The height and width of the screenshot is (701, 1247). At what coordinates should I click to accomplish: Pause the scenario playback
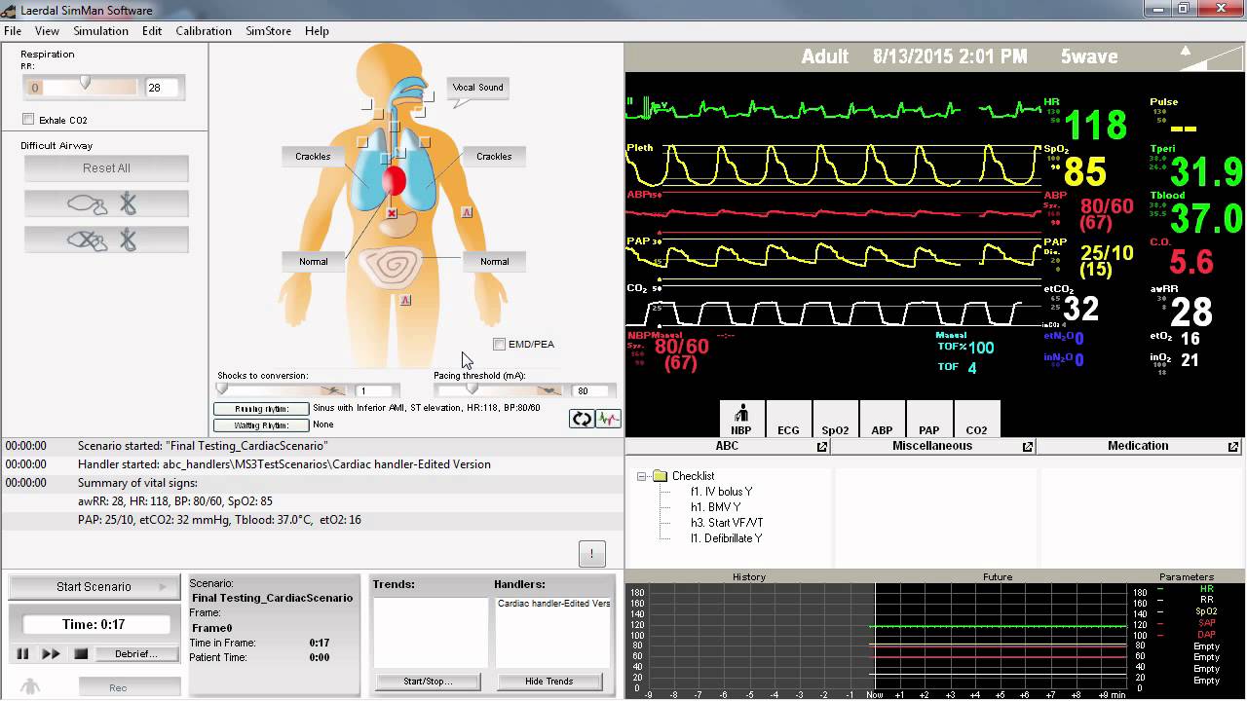click(x=22, y=654)
